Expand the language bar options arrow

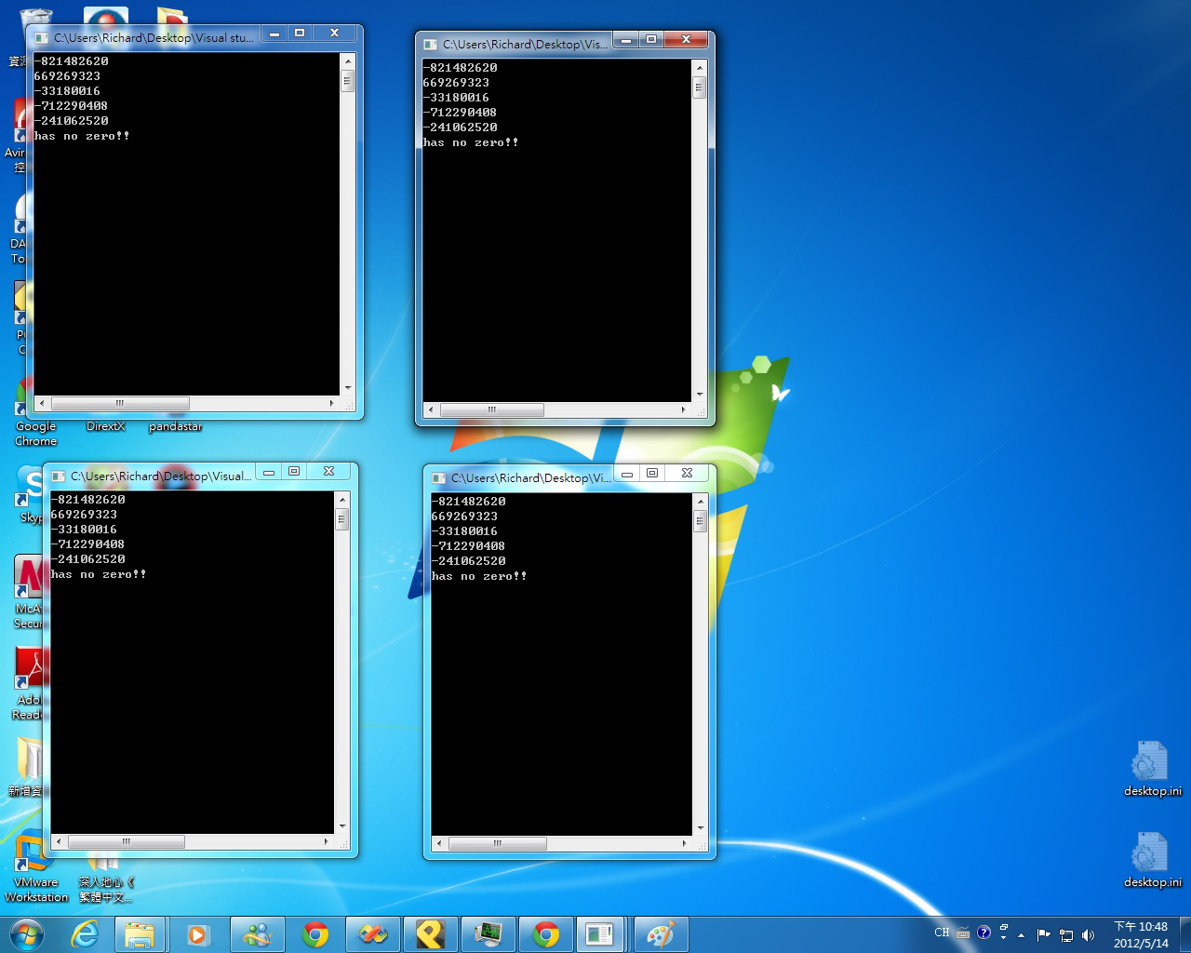point(1003,937)
